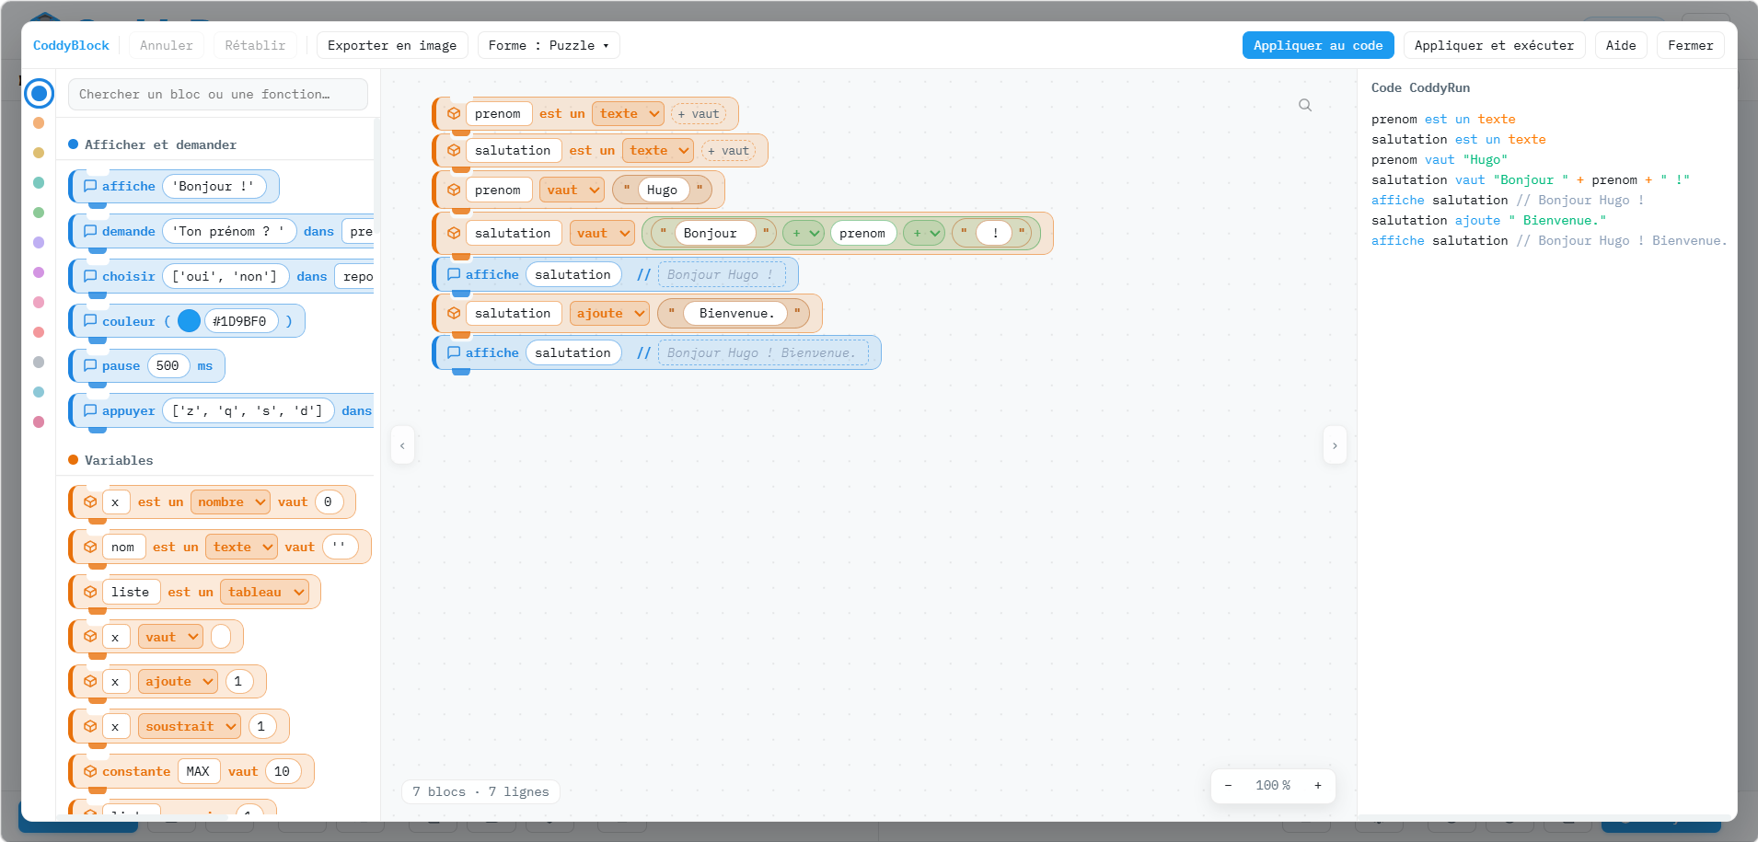Click the Bienvenue. text field
This screenshot has height=842, width=1758.
pyautogui.click(x=736, y=313)
